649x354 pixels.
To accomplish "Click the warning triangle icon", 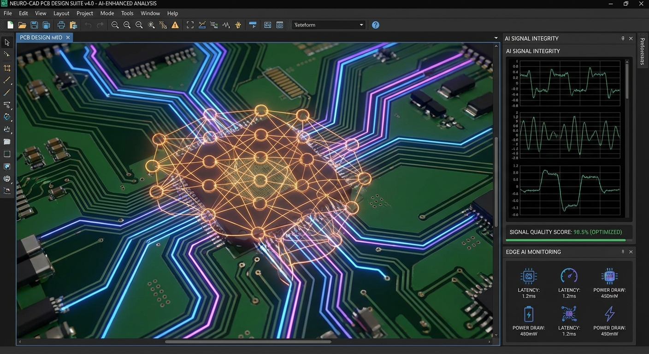I will tap(175, 25).
